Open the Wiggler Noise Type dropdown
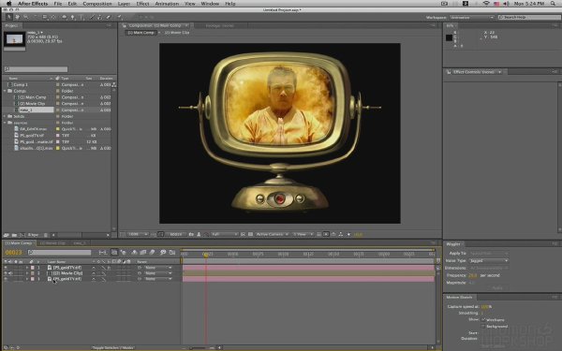 click(489, 261)
